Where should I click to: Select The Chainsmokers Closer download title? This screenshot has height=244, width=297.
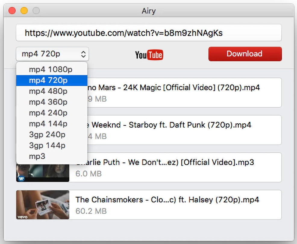click(167, 200)
